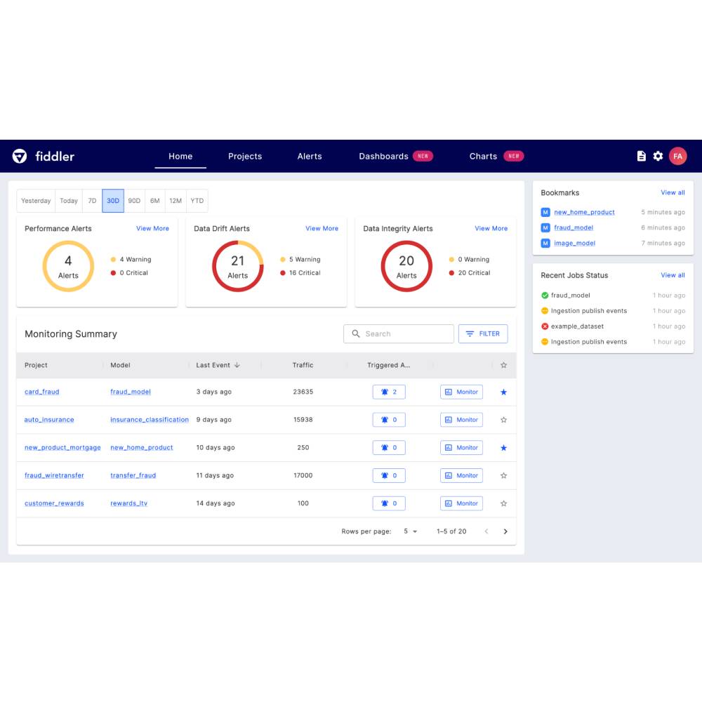Select the 7D time range filter
The image size is (702, 702).
point(91,201)
